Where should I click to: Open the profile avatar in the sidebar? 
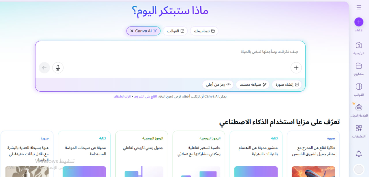click(359, 169)
